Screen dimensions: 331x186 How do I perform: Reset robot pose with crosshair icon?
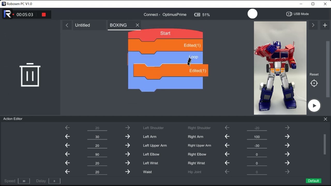click(314, 83)
